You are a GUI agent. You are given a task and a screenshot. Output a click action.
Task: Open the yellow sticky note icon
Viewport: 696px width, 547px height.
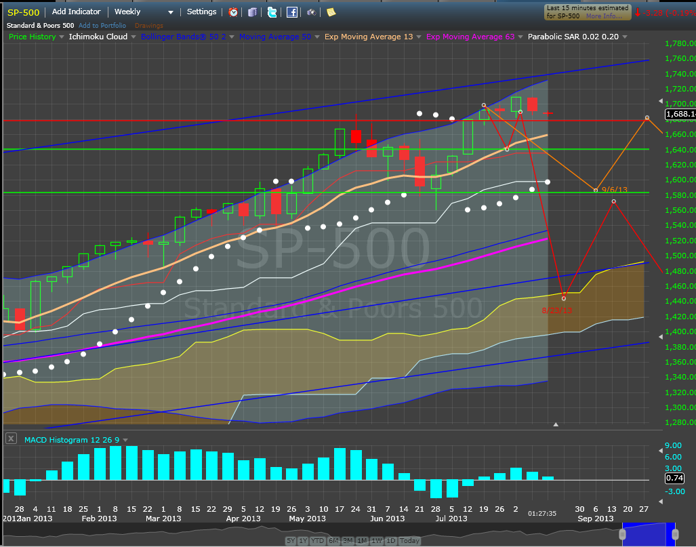click(x=331, y=12)
